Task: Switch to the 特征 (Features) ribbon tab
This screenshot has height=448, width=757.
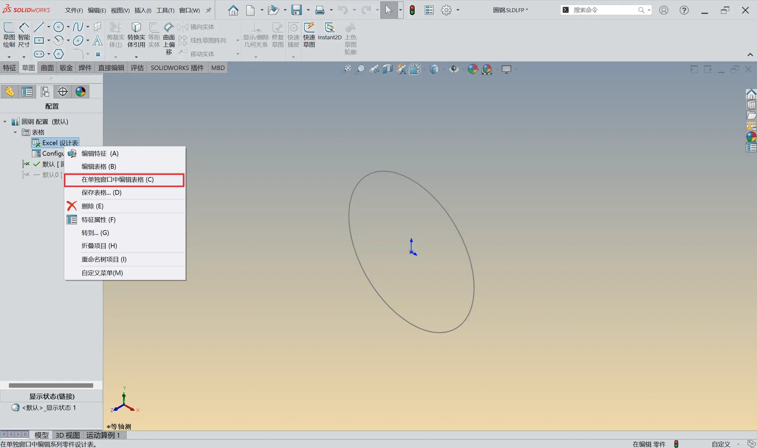Action: (9, 68)
